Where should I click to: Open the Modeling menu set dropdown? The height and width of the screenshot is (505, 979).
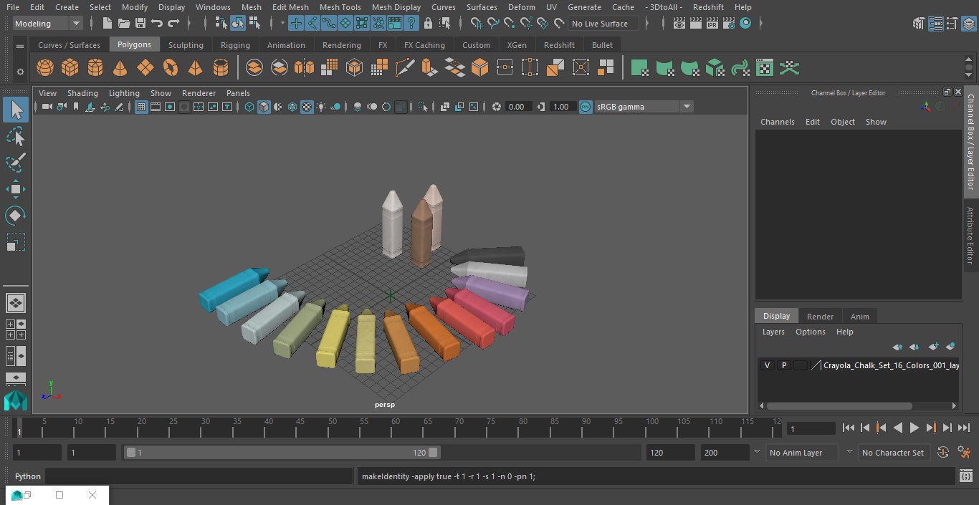48,24
